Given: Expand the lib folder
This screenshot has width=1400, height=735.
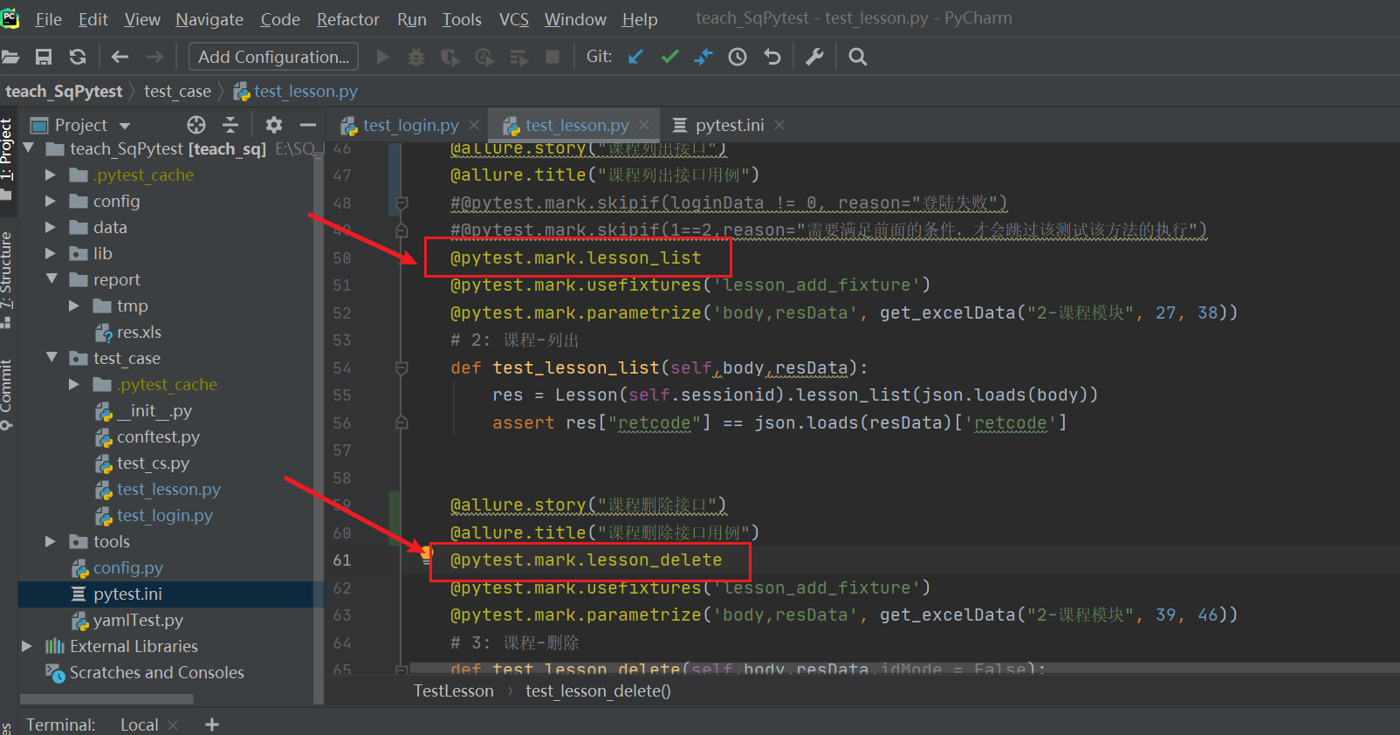Looking at the screenshot, I should click(x=51, y=253).
